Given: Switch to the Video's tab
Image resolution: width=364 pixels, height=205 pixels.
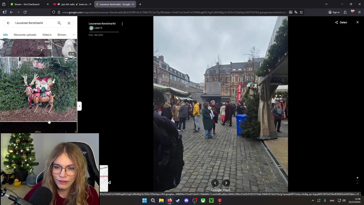Looking at the screenshot, I should [x=47, y=35].
